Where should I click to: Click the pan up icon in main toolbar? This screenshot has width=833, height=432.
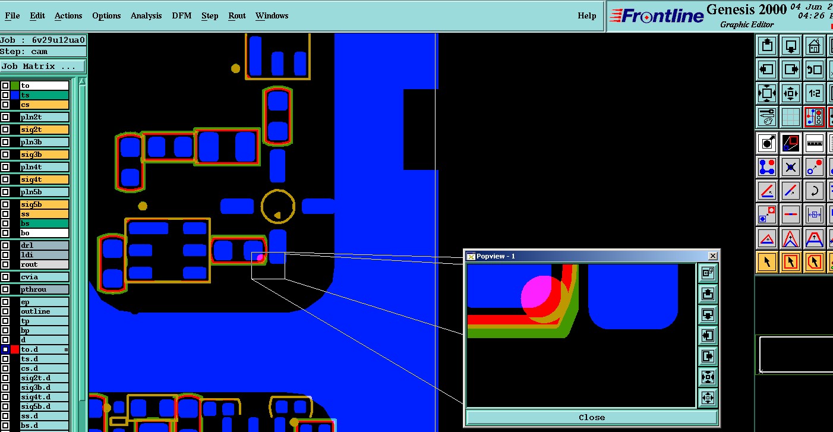pyautogui.click(x=767, y=46)
